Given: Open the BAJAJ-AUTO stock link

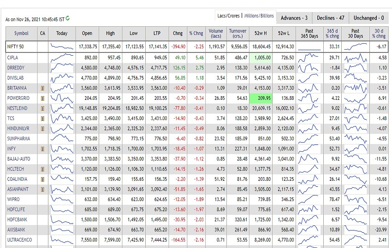Looking at the screenshot, I should (x=18, y=159).
